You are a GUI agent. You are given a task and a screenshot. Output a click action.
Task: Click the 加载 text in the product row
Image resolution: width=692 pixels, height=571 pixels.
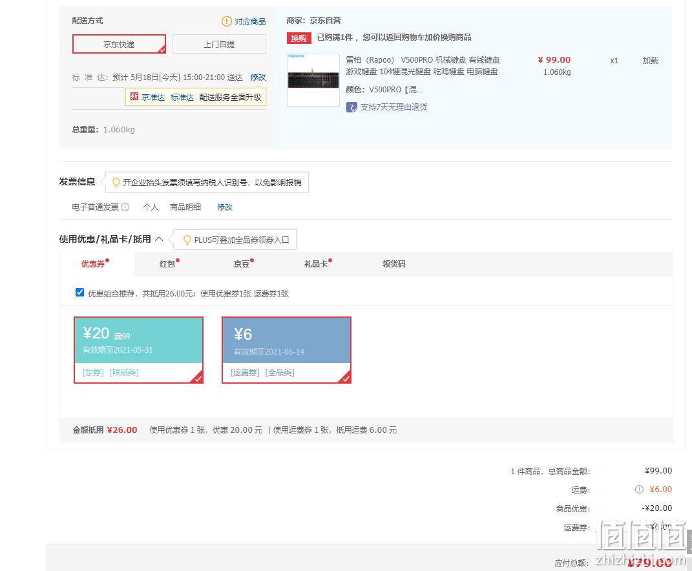[x=651, y=61]
